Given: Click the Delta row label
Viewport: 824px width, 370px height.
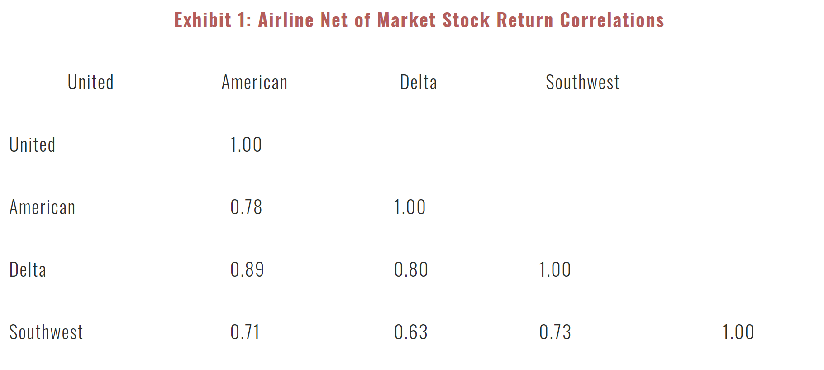Looking at the screenshot, I should [x=28, y=270].
